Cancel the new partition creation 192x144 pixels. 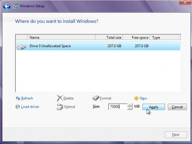click(x=177, y=107)
